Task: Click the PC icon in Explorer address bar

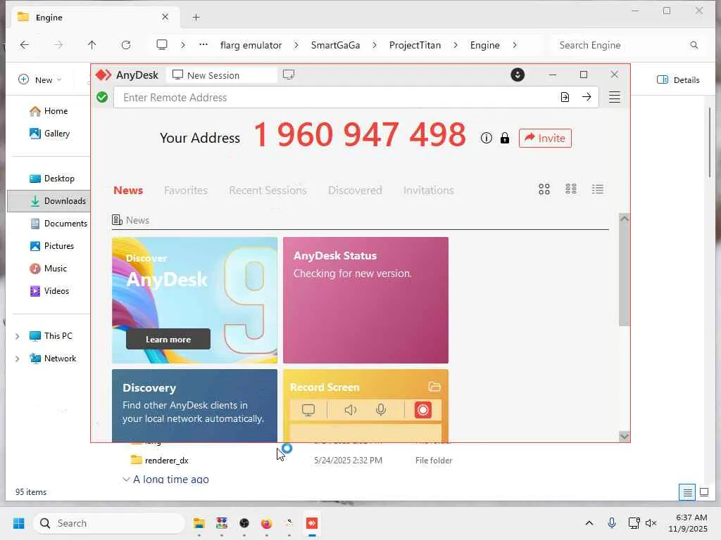Action: pos(162,44)
